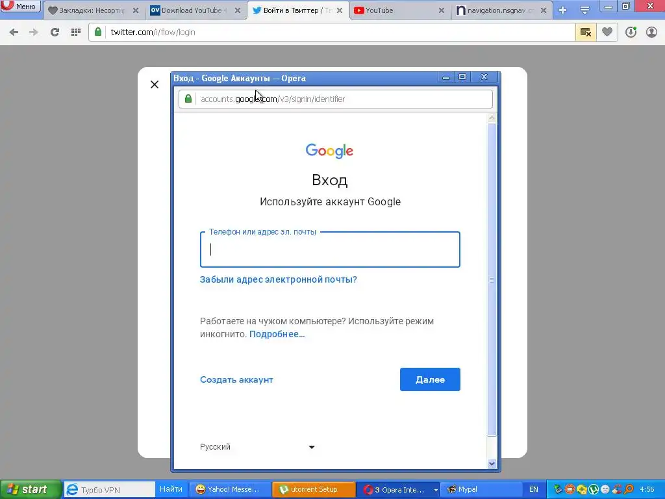
Task: Click the uTorrent tray icon
Action: 594,490
